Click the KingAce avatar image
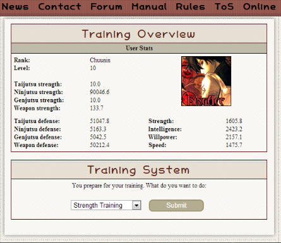 [x=206, y=81]
